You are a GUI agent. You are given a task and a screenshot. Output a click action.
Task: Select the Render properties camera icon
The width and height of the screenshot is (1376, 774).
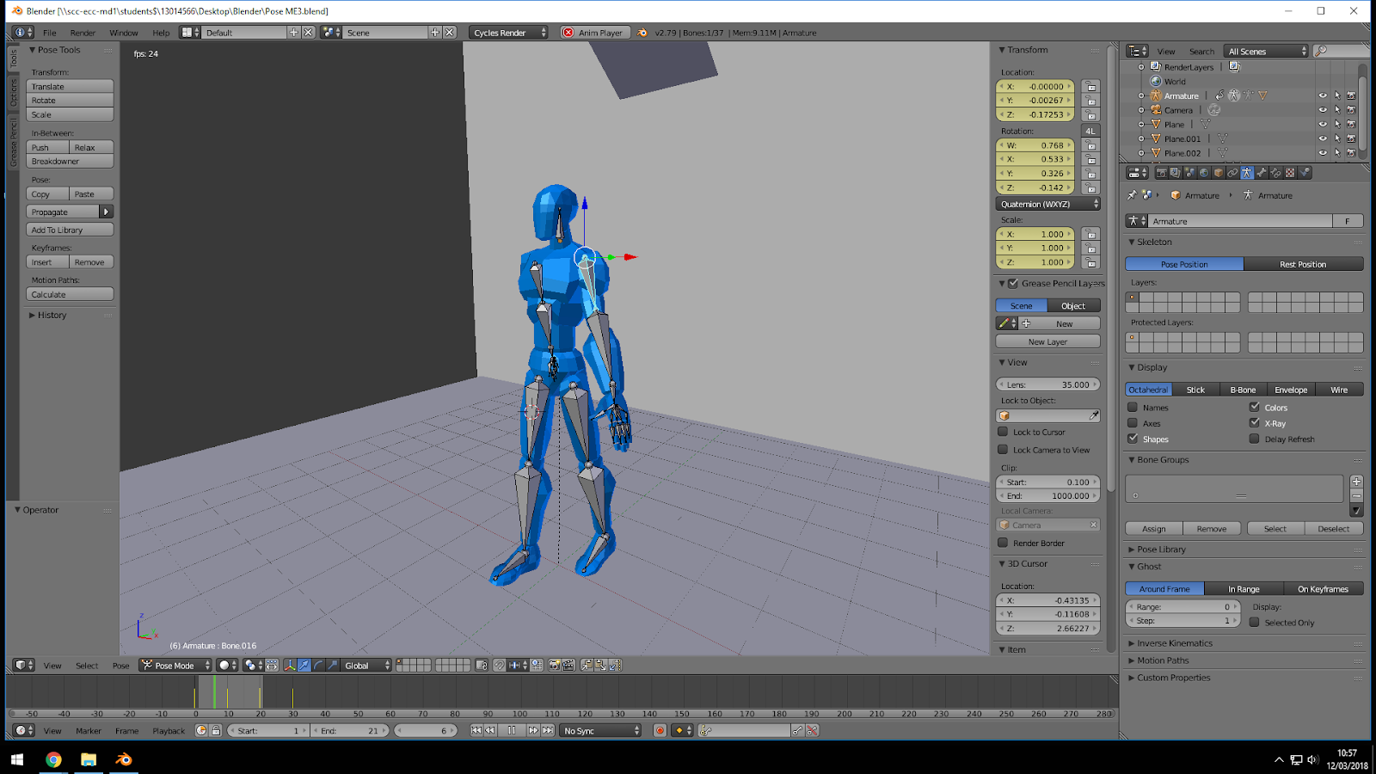click(x=1163, y=172)
